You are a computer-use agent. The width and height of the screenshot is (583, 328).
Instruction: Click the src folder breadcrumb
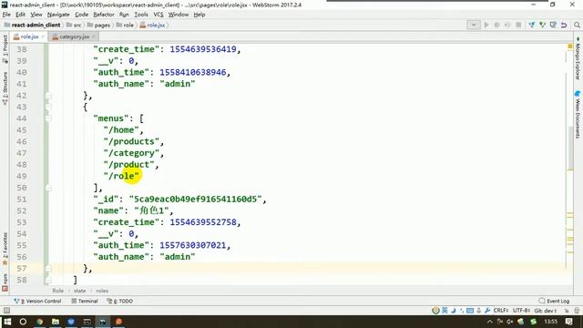pyautogui.click(x=74, y=26)
